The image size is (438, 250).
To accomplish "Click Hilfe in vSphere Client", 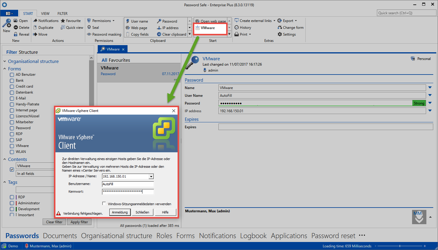I will [165, 212].
